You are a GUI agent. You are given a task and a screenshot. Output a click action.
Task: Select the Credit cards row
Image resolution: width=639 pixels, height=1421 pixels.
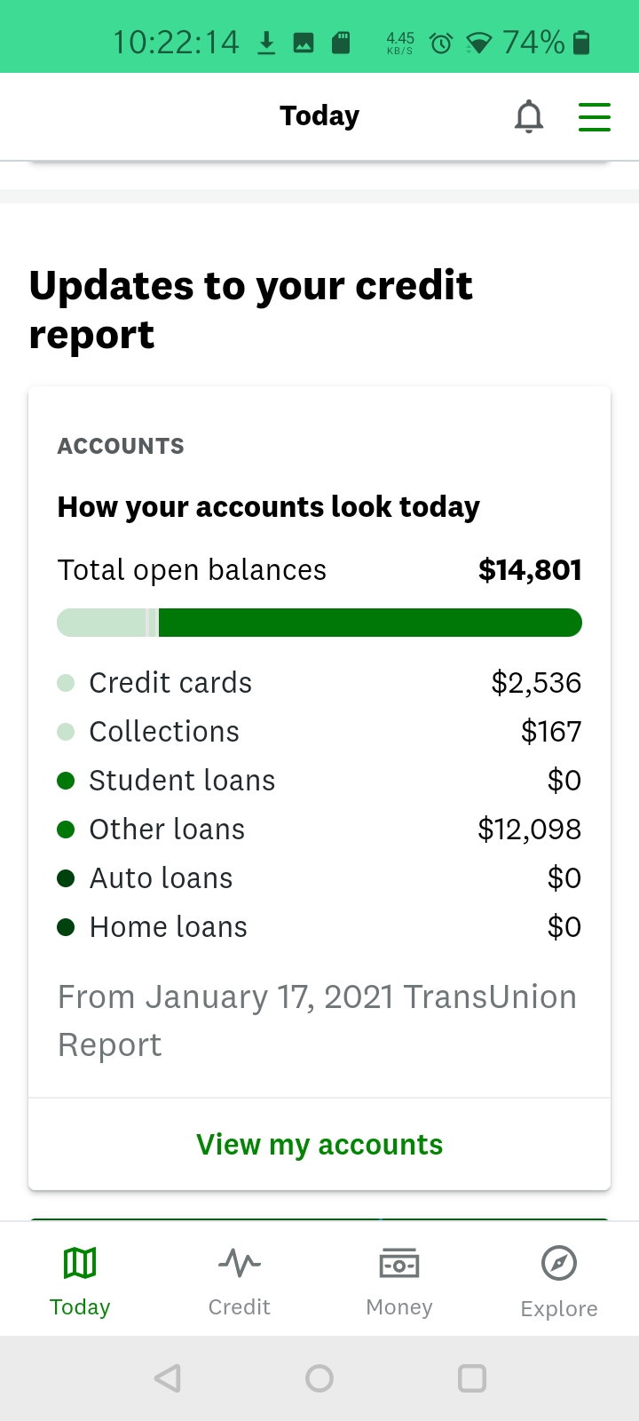[x=319, y=683]
